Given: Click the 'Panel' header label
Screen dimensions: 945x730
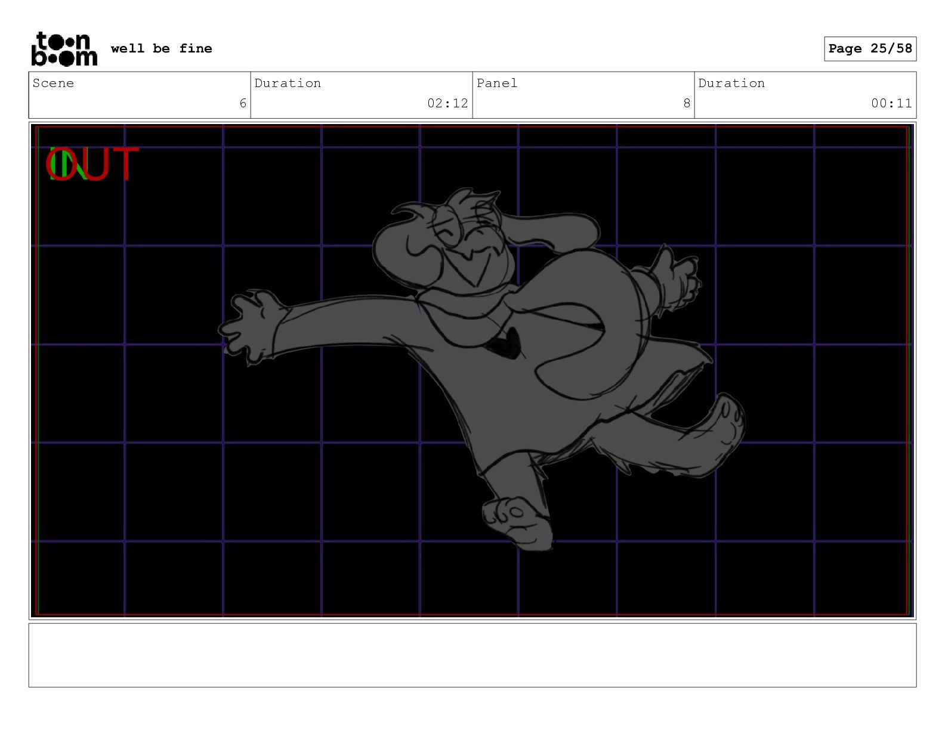Looking at the screenshot, I should 497,83.
